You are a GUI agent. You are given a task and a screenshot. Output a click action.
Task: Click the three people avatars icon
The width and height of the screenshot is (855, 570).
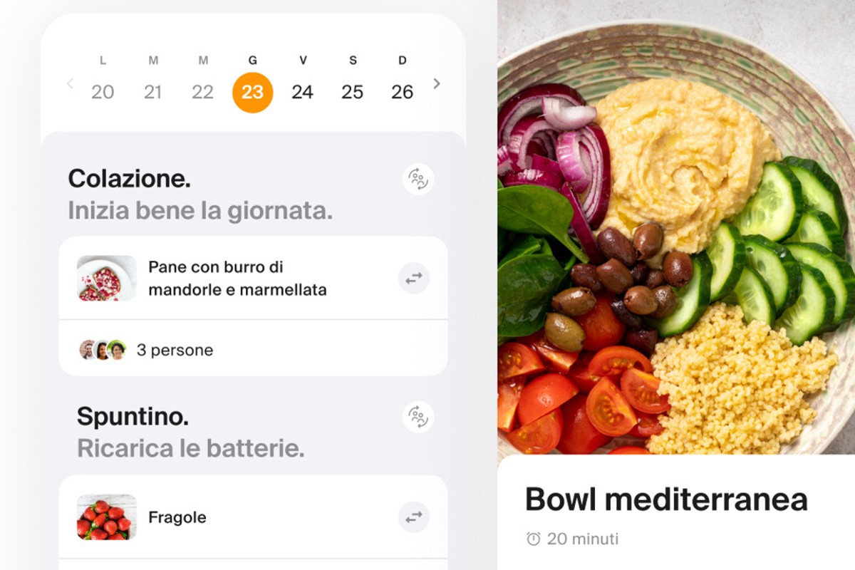click(103, 350)
